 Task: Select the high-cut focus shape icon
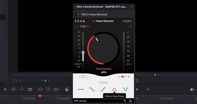tap(92, 89)
